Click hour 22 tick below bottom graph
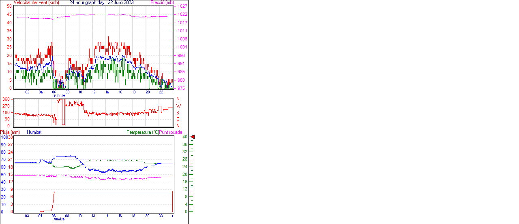519x224 pixels. tap(161, 216)
